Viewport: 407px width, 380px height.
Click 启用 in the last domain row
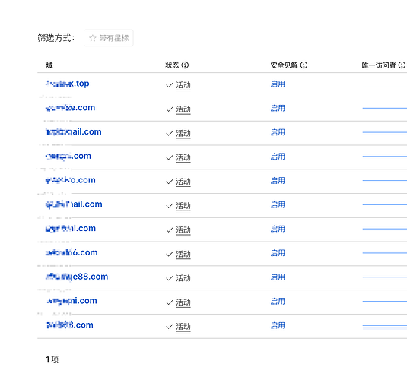tap(278, 325)
